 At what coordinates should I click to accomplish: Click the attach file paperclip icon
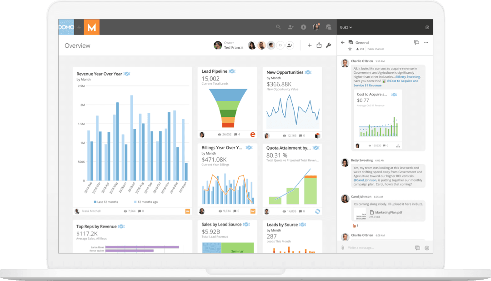point(343,248)
